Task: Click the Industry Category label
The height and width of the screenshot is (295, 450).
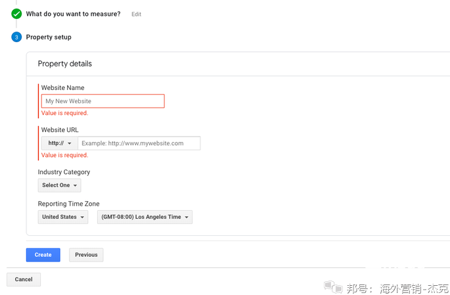Action: coord(64,172)
